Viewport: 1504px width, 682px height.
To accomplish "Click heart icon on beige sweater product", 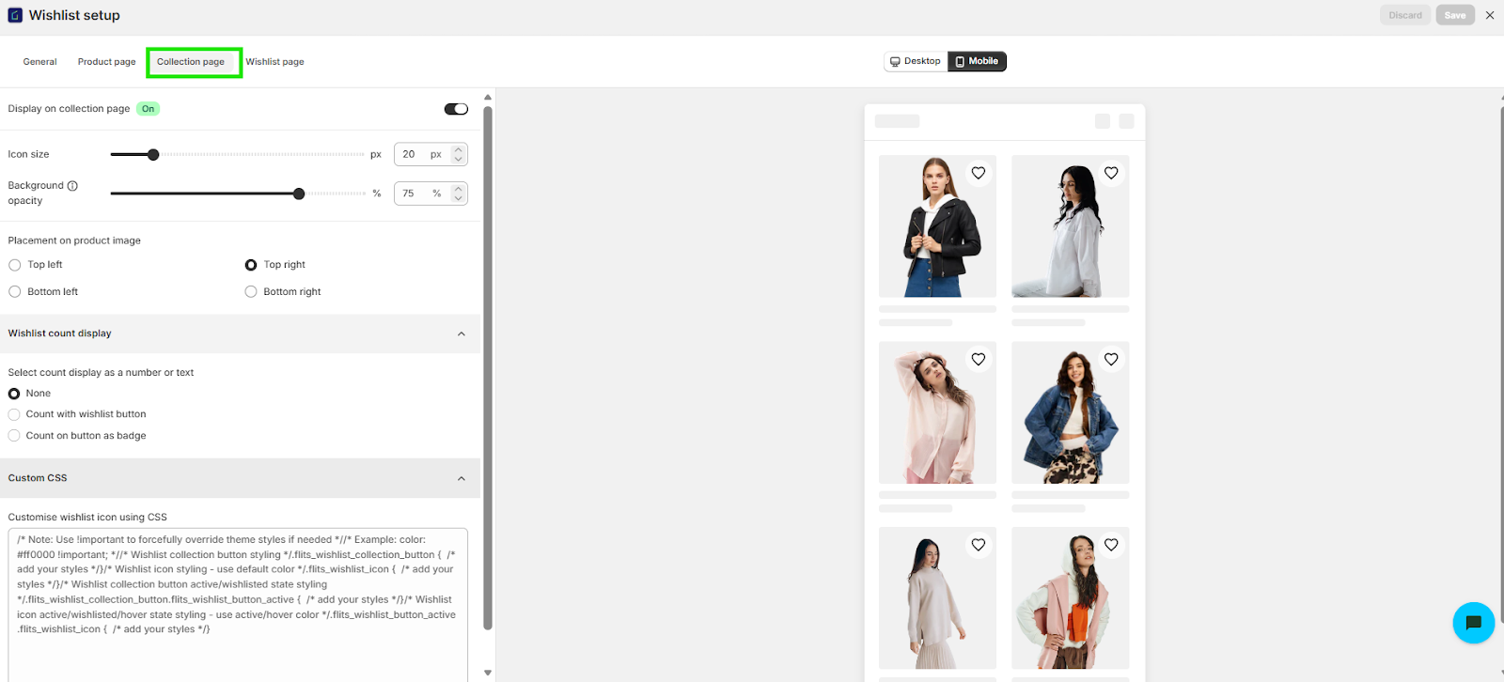I will (979, 545).
